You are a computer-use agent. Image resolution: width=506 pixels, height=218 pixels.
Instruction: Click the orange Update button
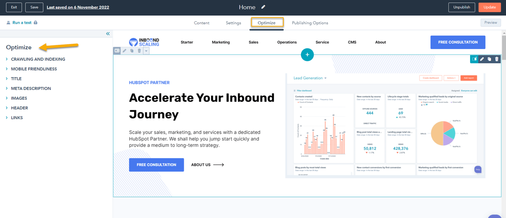(x=489, y=7)
